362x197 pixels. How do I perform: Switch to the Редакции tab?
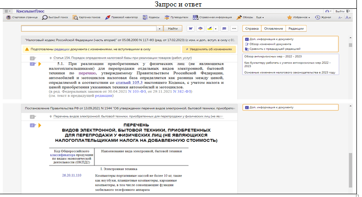click(x=296, y=28)
